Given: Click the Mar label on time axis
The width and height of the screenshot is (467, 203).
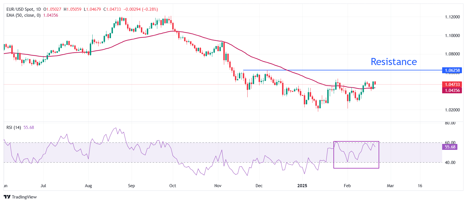Looking at the screenshot, I should [x=390, y=186].
